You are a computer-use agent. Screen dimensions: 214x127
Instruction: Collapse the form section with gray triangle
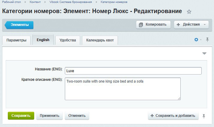coord(204,53)
